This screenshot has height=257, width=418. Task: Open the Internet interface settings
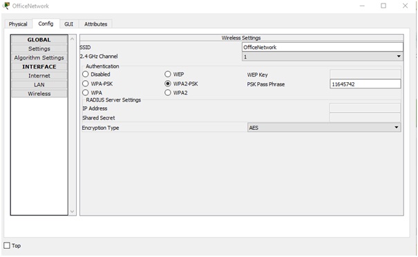[x=39, y=76]
